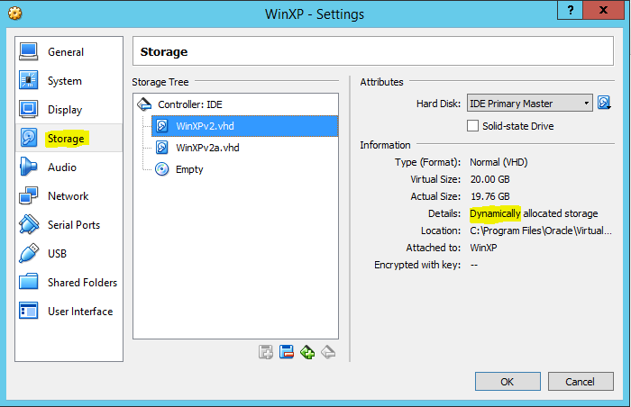Select the USB category text
Viewport: 631px width, 407px height.
pos(57,254)
